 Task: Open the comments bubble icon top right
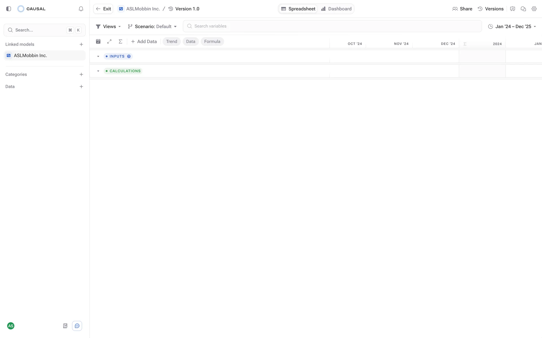coord(523,9)
